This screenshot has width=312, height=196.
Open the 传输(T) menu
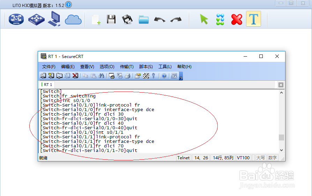point(127,66)
